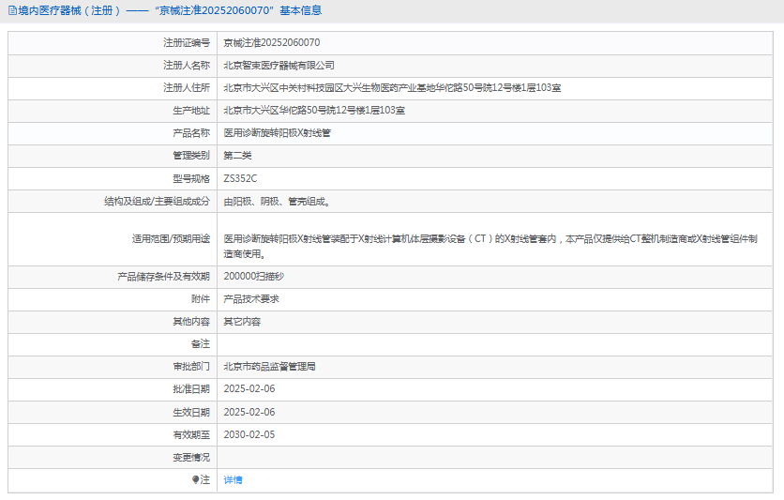Click structure text 由阳极、阴极、管壳组成。
The width and height of the screenshot is (784, 500).
(277, 202)
